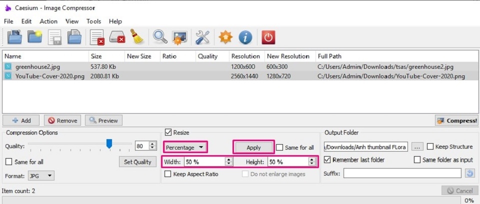Sort list by Resolution column header
The image size is (480, 204).
tap(246, 56)
